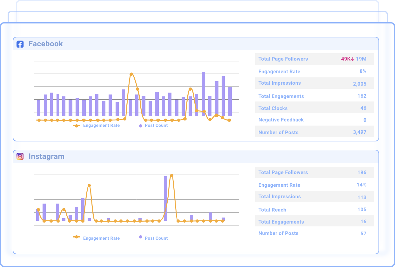Click Facebook Total Impressions value 2,005
The width and height of the screenshot is (395, 267).
click(359, 84)
